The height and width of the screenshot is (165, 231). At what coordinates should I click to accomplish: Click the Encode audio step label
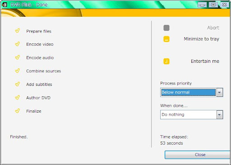click(x=40, y=57)
